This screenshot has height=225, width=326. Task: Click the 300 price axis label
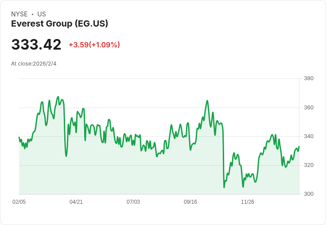tap(309, 194)
